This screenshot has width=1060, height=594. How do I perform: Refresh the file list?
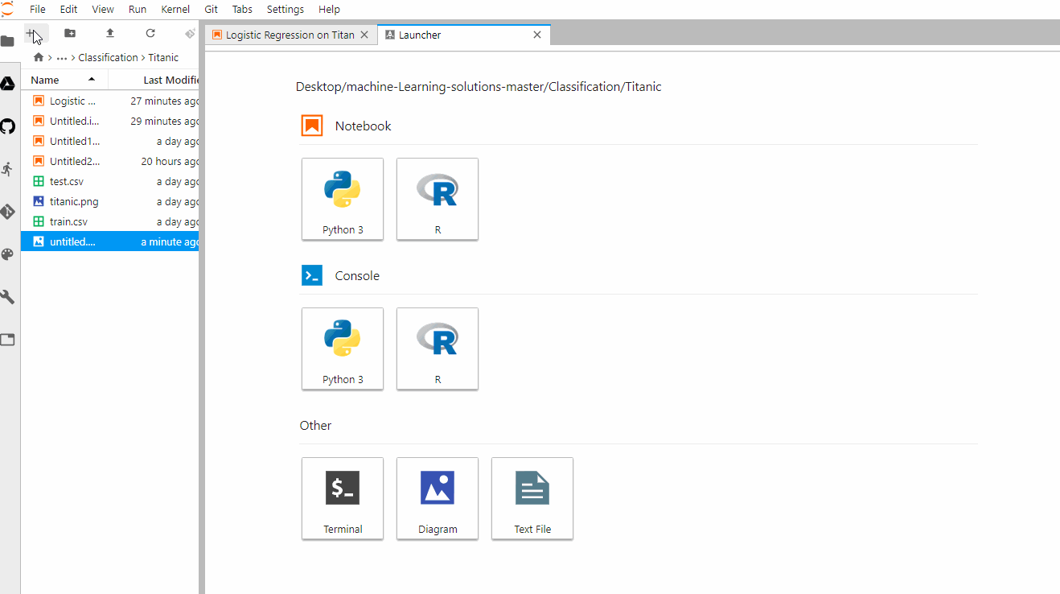tap(150, 33)
